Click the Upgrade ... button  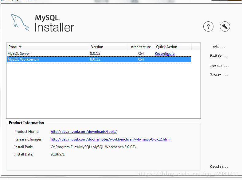tap(219, 66)
